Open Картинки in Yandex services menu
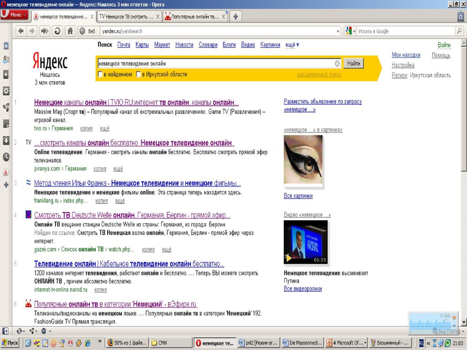 270,45
